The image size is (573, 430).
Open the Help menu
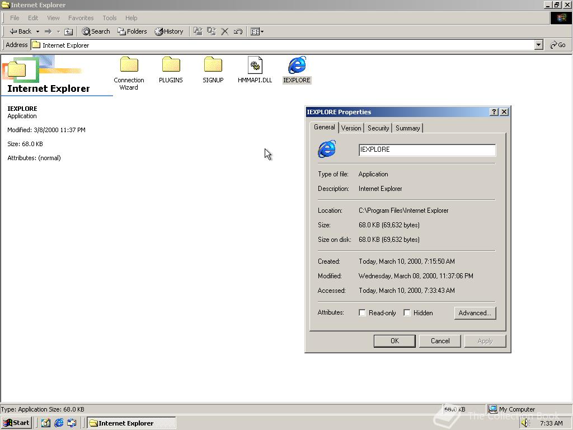click(131, 18)
